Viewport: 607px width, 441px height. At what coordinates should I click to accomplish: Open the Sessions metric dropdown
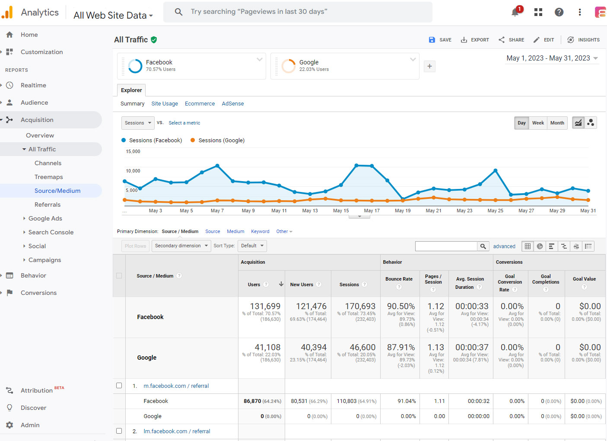click(138, 123)
